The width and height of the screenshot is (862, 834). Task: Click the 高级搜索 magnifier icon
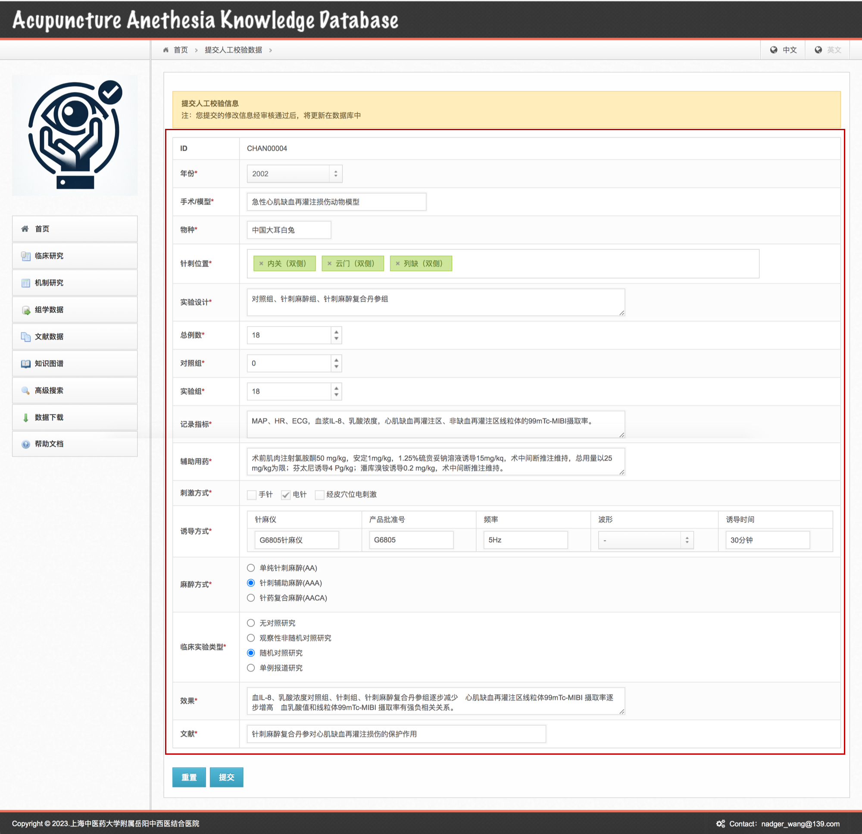[26, 390]
